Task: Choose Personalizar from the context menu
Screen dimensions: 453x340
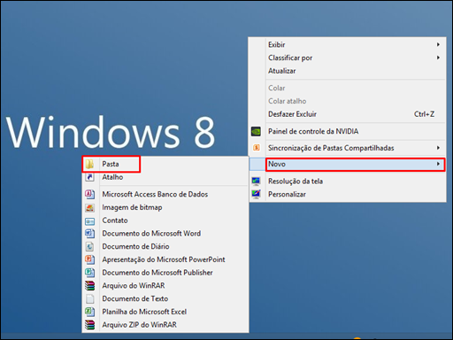Action: (348, 194)
